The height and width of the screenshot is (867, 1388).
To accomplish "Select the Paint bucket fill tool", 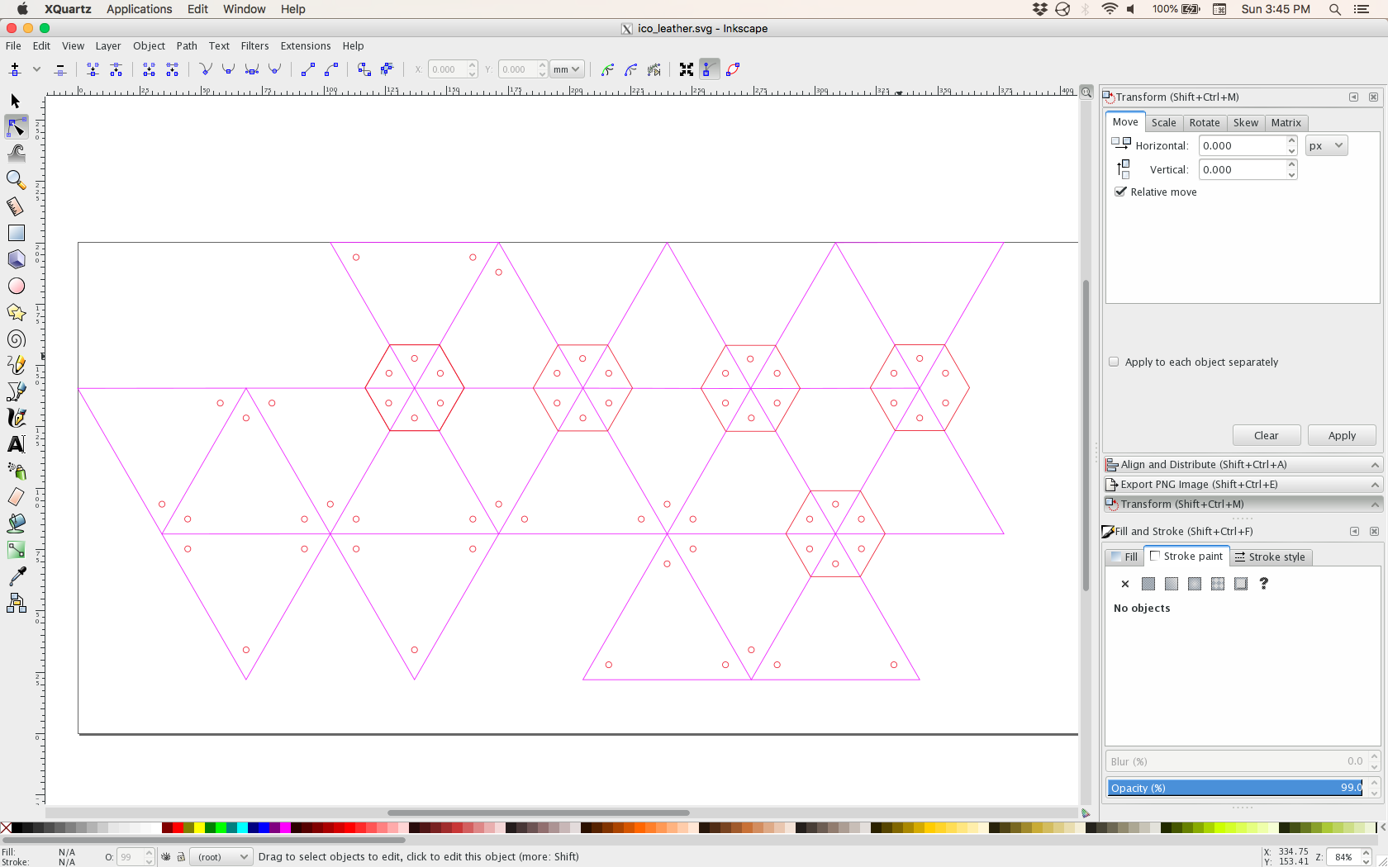I will click(16, 524).
